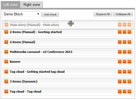Move 2 items (Manual) block up
The width and height of the screenshot is (136, 100).
120,42
